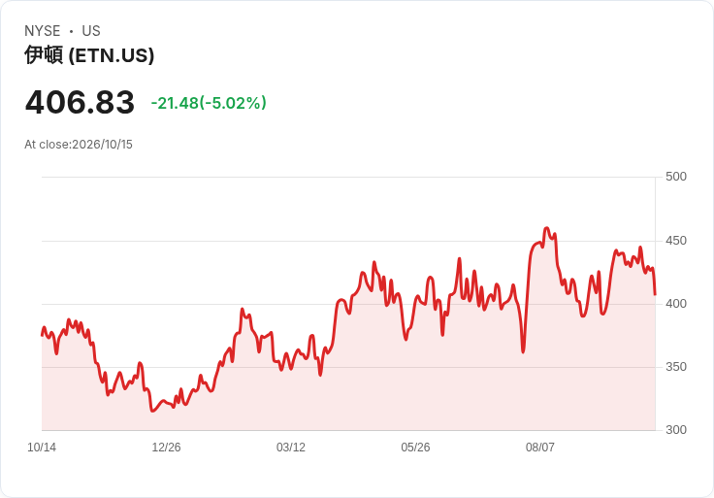This screenshot has height=498, width=714.
Task: Click the US market label
Action: (91, 31)
